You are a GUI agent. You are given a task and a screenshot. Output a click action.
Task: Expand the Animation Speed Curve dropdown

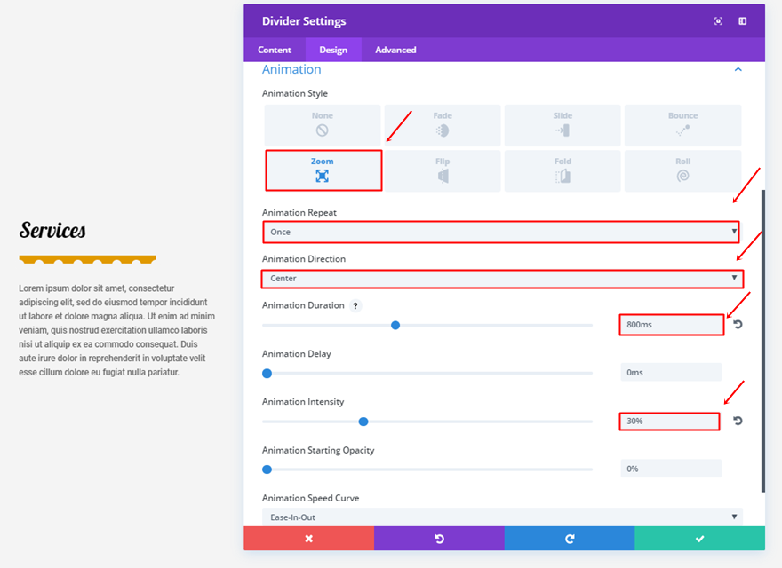click(501, 517)
